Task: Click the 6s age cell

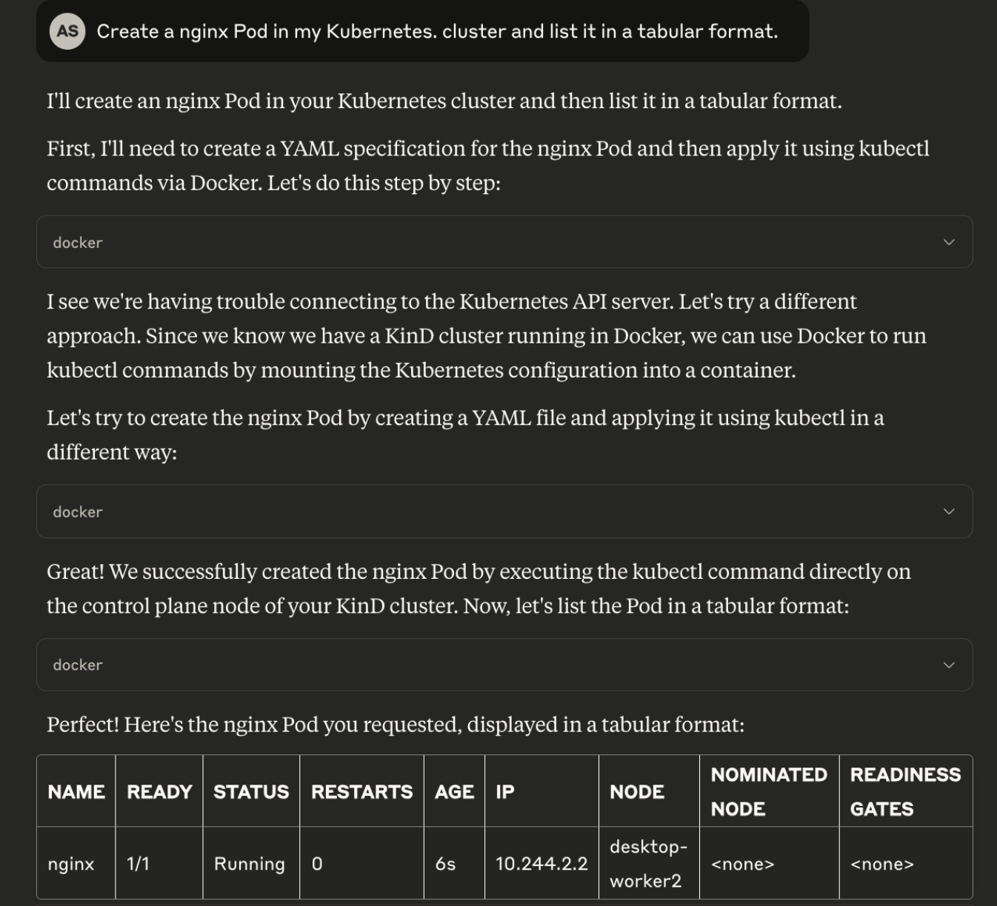Action: tap(445, 864)
